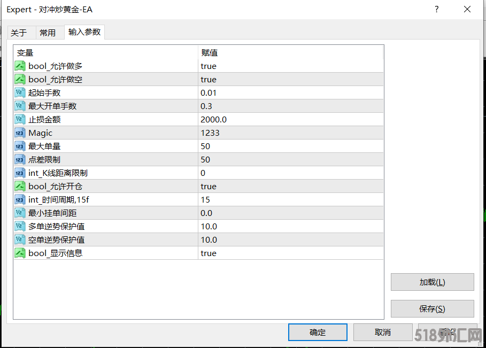Viewport: 486px width, 348px height.
Task: Click the icon beside bool_允许做多
Action: point(20,66)
